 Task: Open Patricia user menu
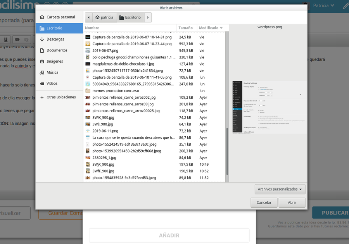[x=323, y=5]
